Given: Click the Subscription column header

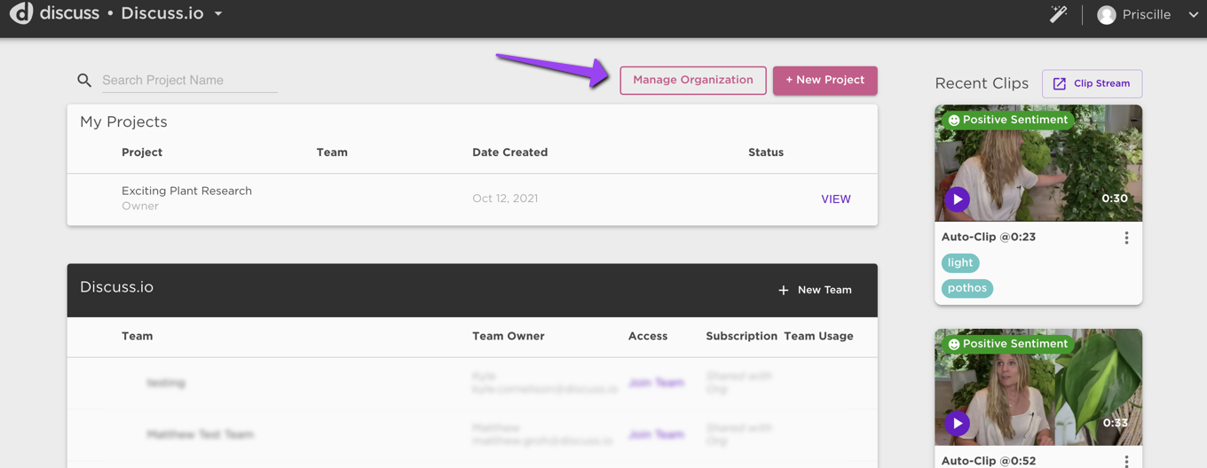Looking at the screenshot, I should pos(742,336).
